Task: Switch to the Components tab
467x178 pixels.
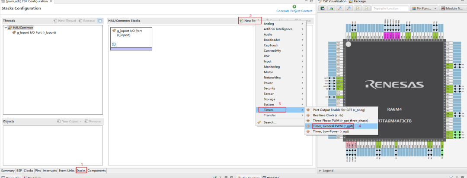Action: pyautogui.click(x=96, y=171)
